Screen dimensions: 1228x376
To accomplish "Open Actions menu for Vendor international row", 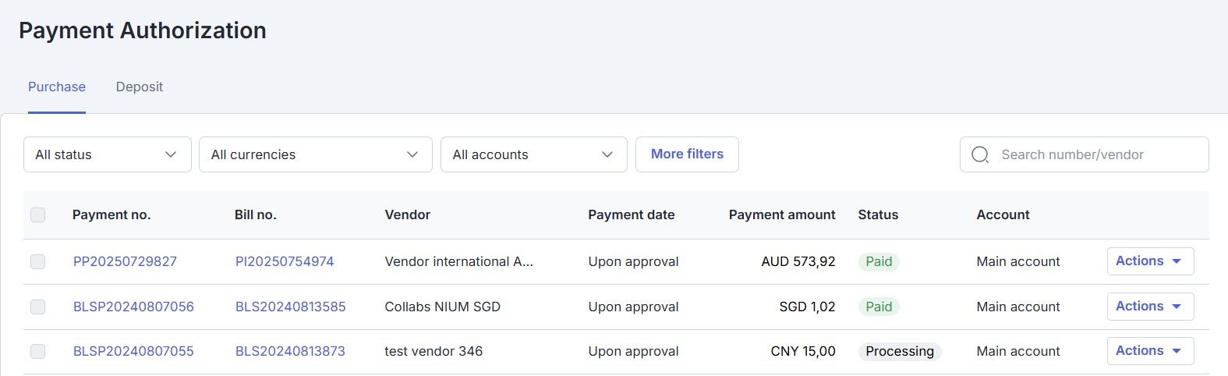I will [1149, 261].
